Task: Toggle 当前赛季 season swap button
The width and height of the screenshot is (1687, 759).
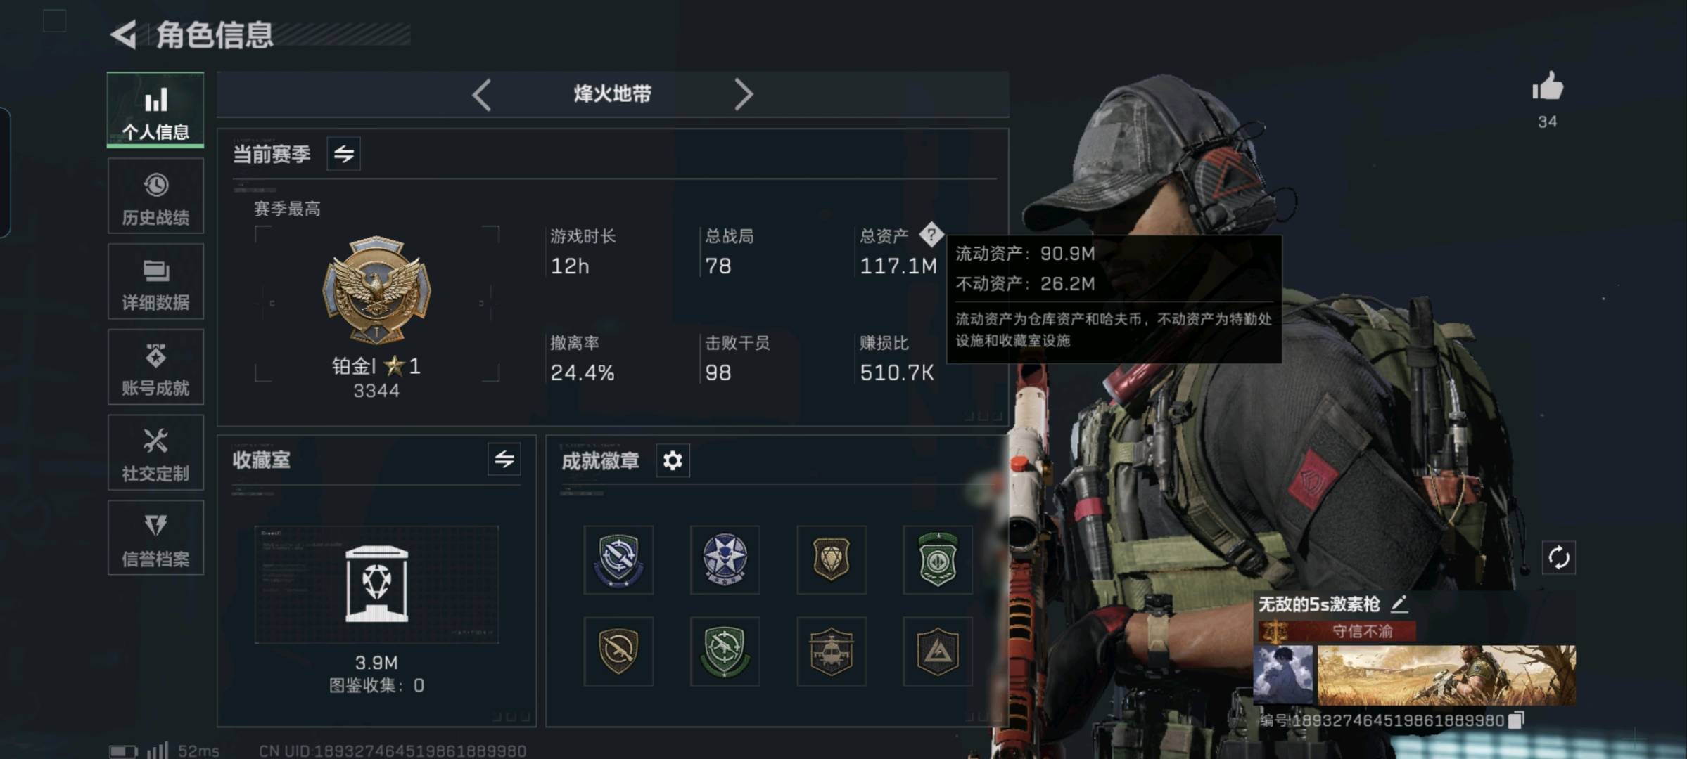Action: click(344, 154)
